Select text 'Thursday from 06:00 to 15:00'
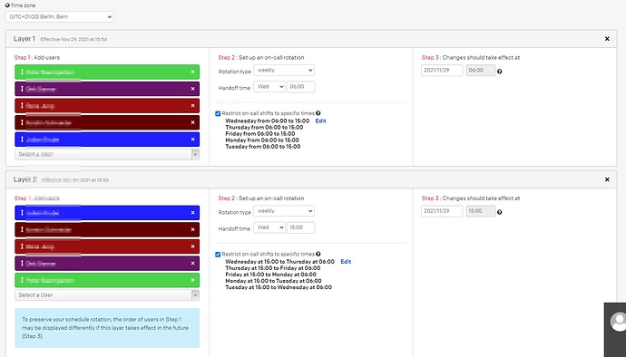 coord(264,127)
